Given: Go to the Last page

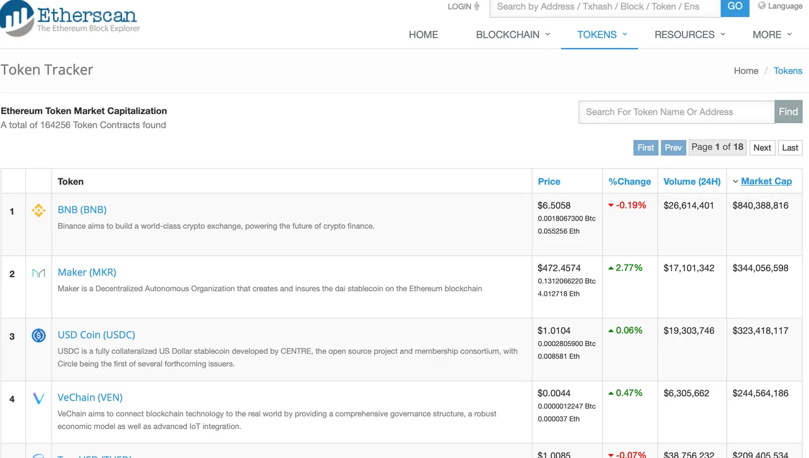Looking at the screenshot, I should click(x=790, y=148).
